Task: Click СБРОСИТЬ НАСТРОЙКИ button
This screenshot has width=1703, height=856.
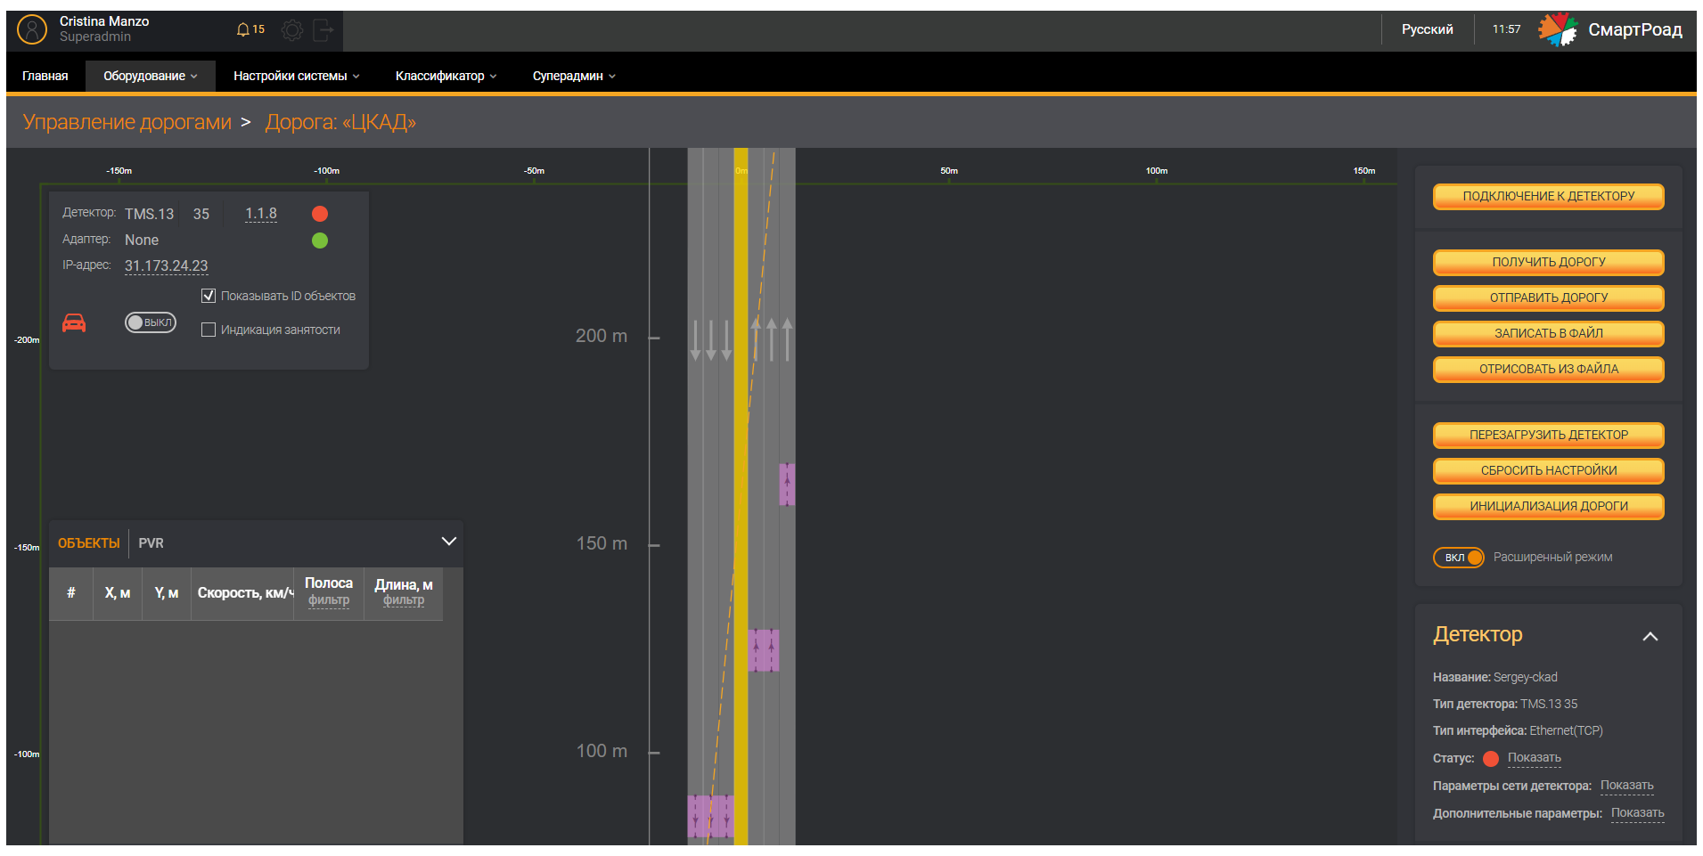Action: tap(1549, 470)
